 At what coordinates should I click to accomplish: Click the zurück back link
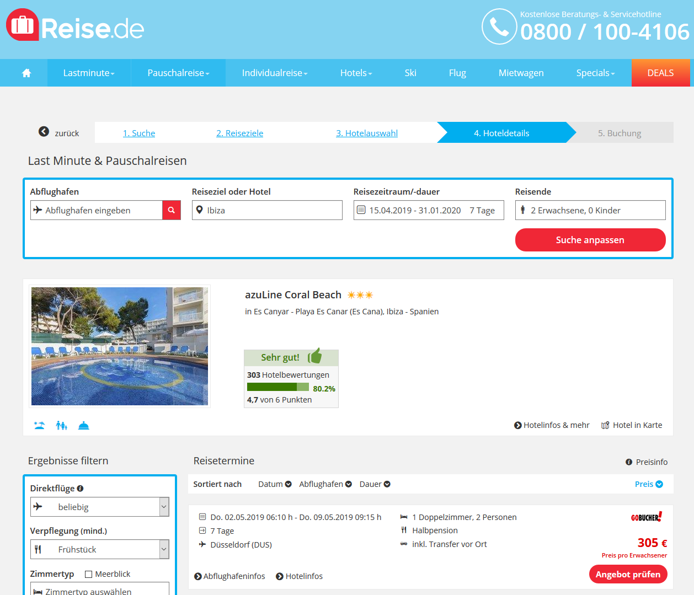pos(67,133)
